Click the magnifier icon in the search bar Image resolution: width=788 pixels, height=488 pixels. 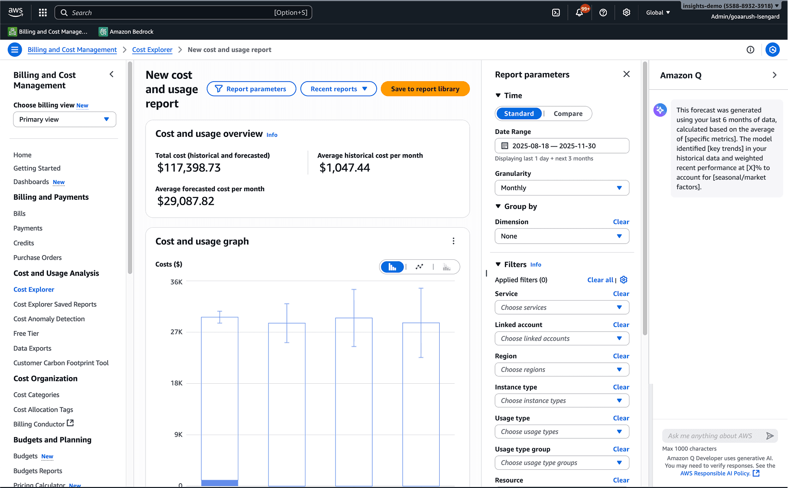coord(64,12)
